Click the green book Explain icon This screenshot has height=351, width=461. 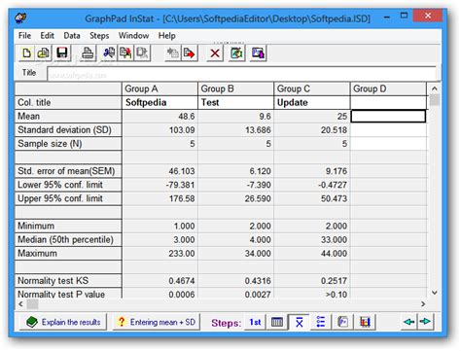coord(32,322)
